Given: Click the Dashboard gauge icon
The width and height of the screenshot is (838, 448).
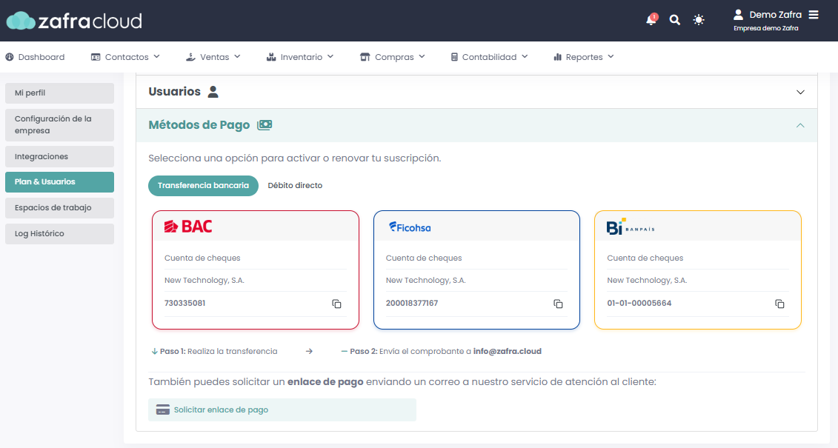Looking at the screenshot, I should [9, 57].
